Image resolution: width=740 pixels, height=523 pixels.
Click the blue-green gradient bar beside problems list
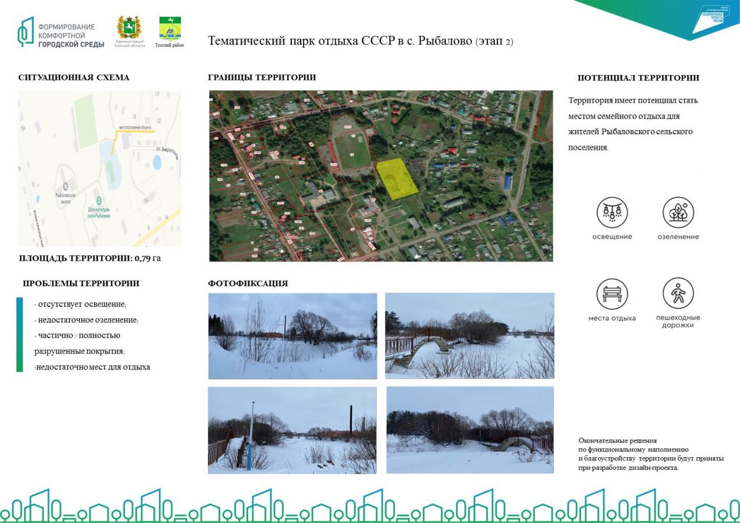click(20, 335)
